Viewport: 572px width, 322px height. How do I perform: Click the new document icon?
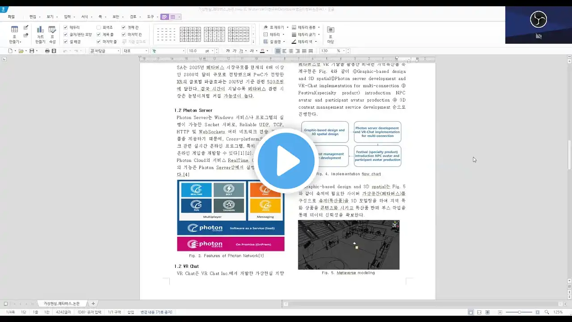[10, 51]
